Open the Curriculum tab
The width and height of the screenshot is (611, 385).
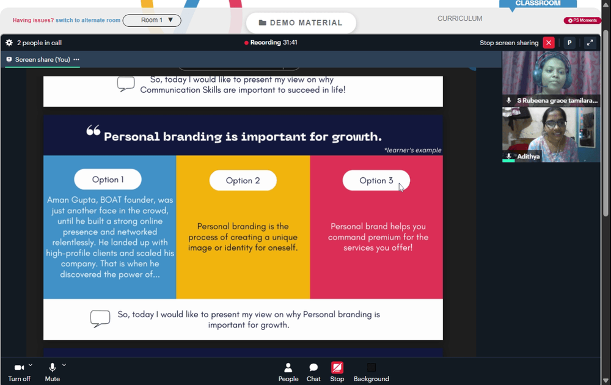(460, 19)
